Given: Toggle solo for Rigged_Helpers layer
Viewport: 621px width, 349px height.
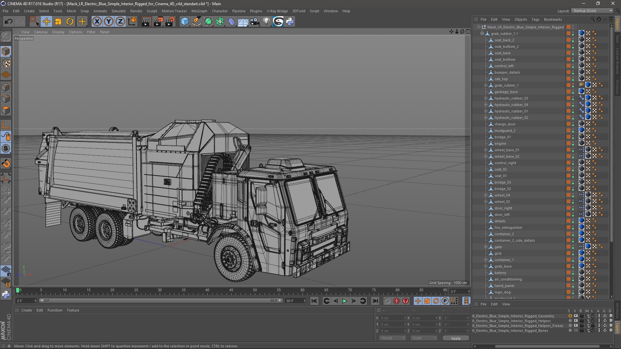Looking at the screenshot, I should click(x=570, y=321).
